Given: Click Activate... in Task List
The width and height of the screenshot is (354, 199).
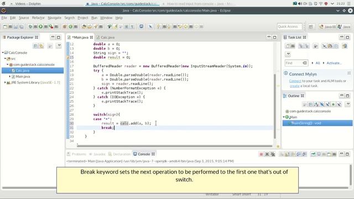Looking at the screenshot, I should [334, 63].
